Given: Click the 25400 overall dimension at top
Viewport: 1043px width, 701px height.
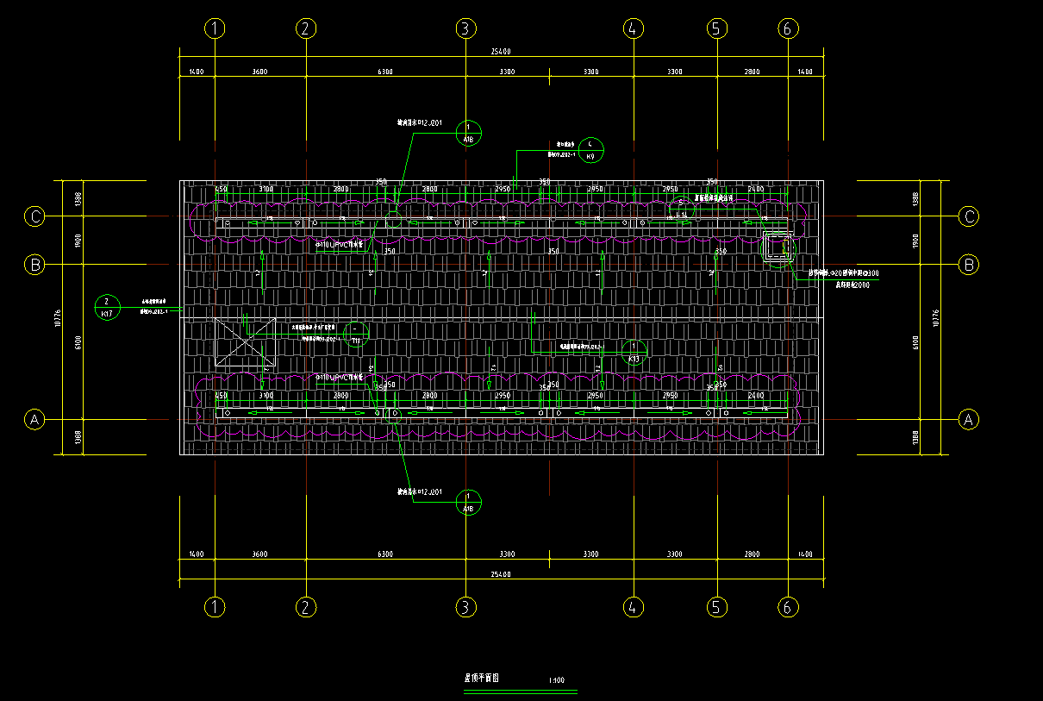Looking at the screenshot, I should click(501, 52).
